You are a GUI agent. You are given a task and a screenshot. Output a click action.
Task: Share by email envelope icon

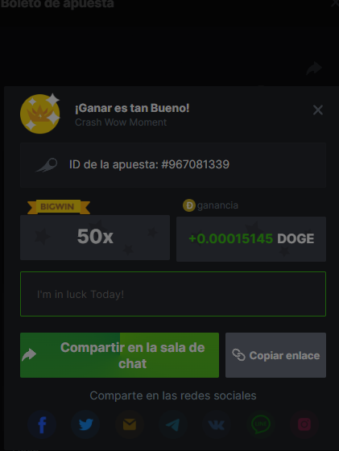[130, 424]
